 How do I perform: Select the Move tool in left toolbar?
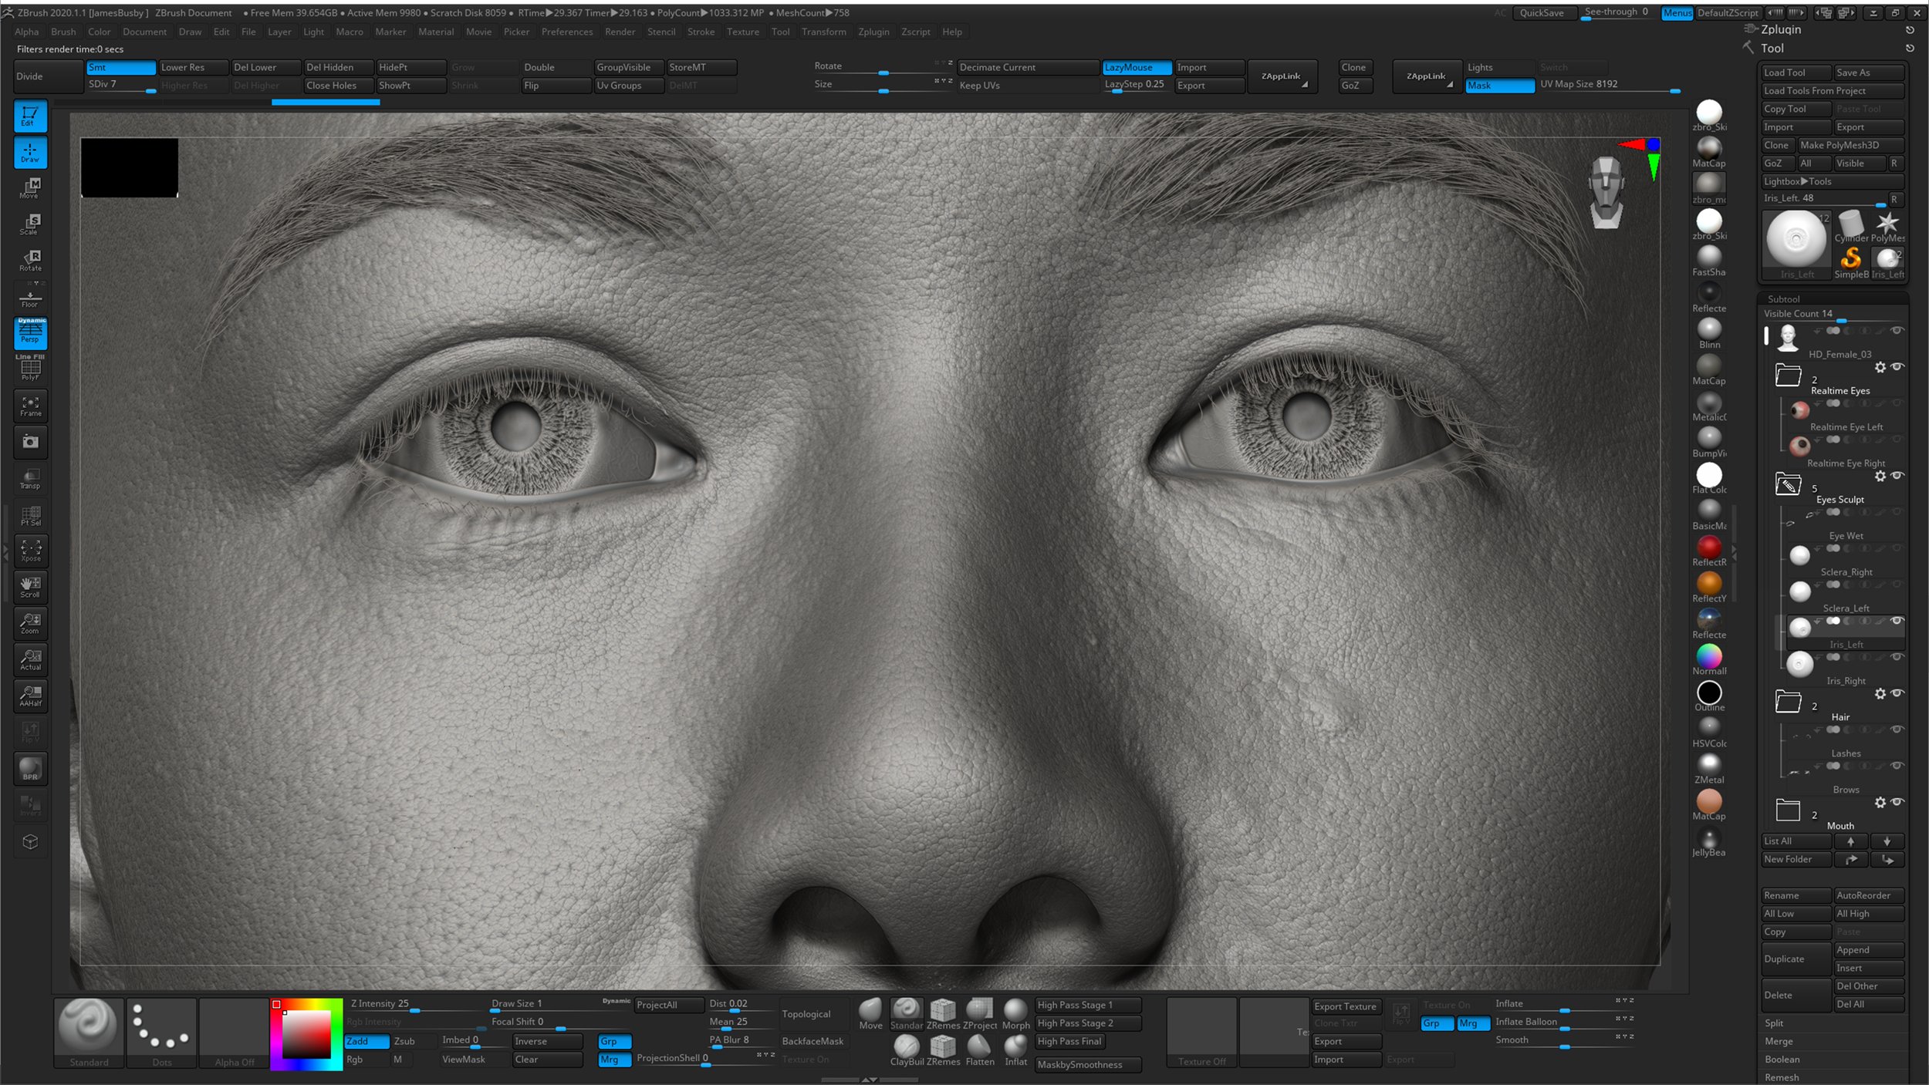30,187
